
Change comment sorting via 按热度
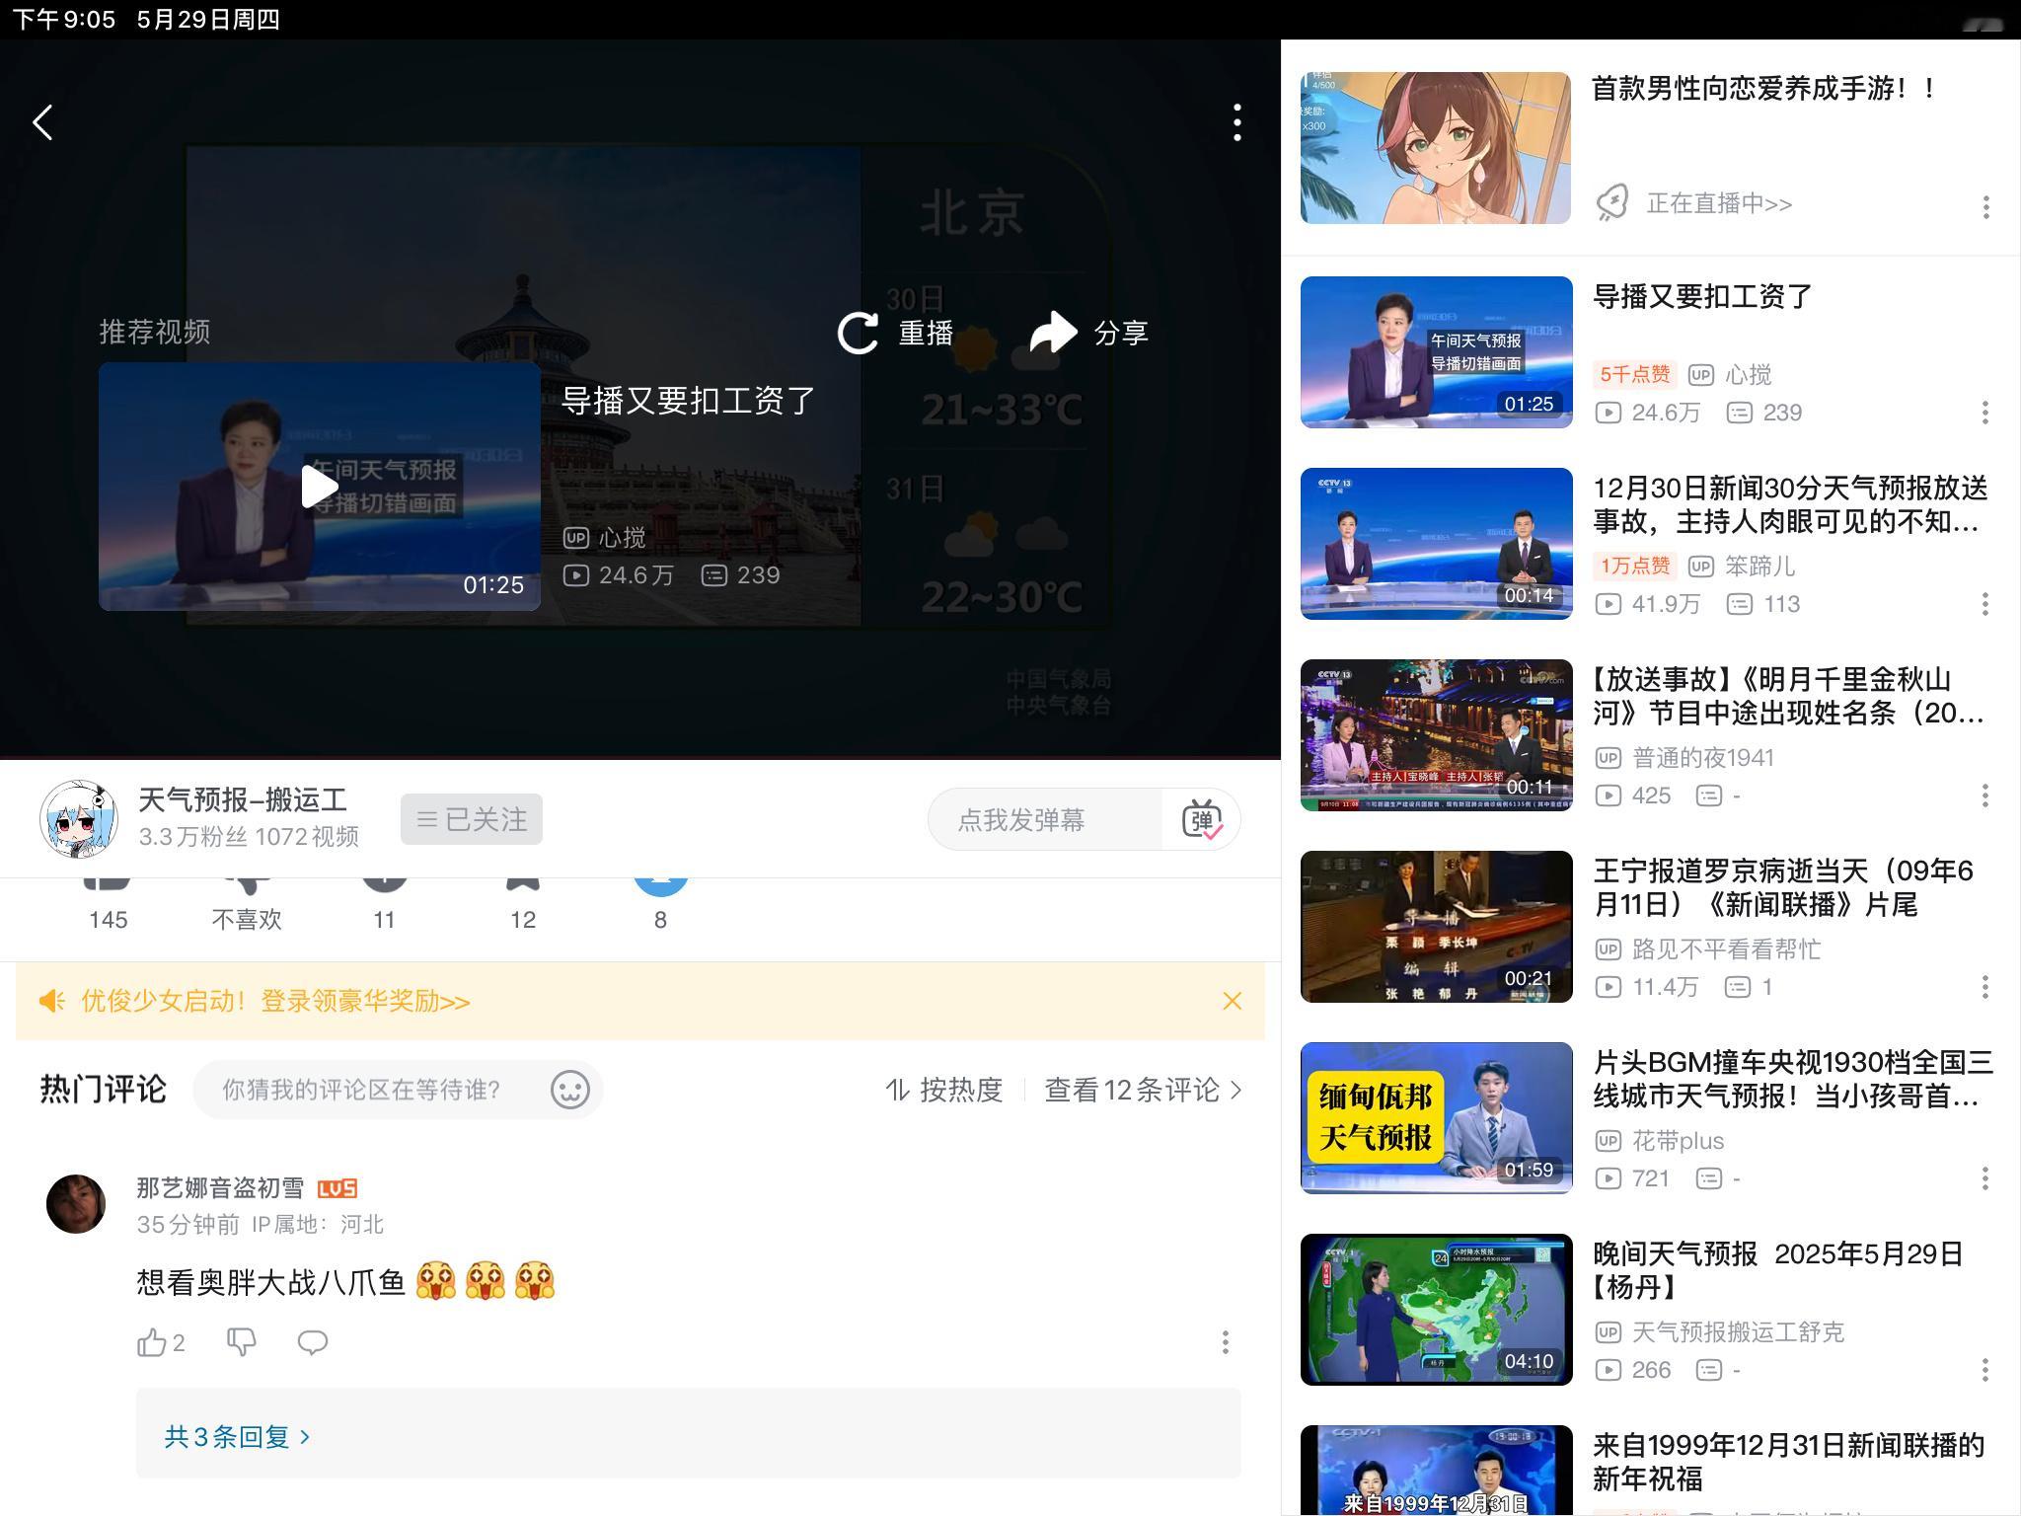944,1090
